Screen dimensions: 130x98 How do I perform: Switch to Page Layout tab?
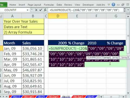pyautogui.click(x=34, y=5)
